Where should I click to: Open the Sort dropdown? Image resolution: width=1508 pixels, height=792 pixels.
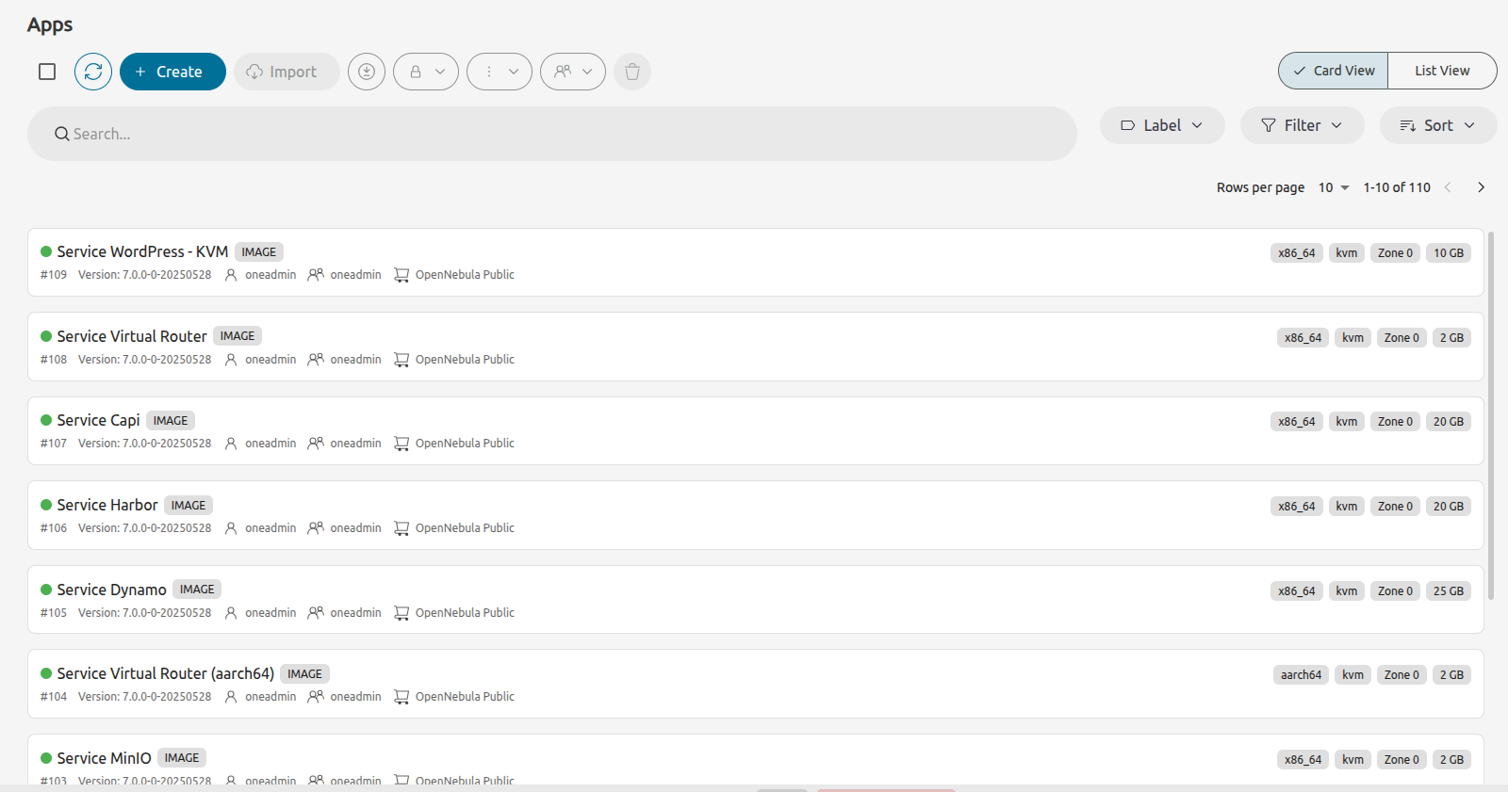point(1438,125)
